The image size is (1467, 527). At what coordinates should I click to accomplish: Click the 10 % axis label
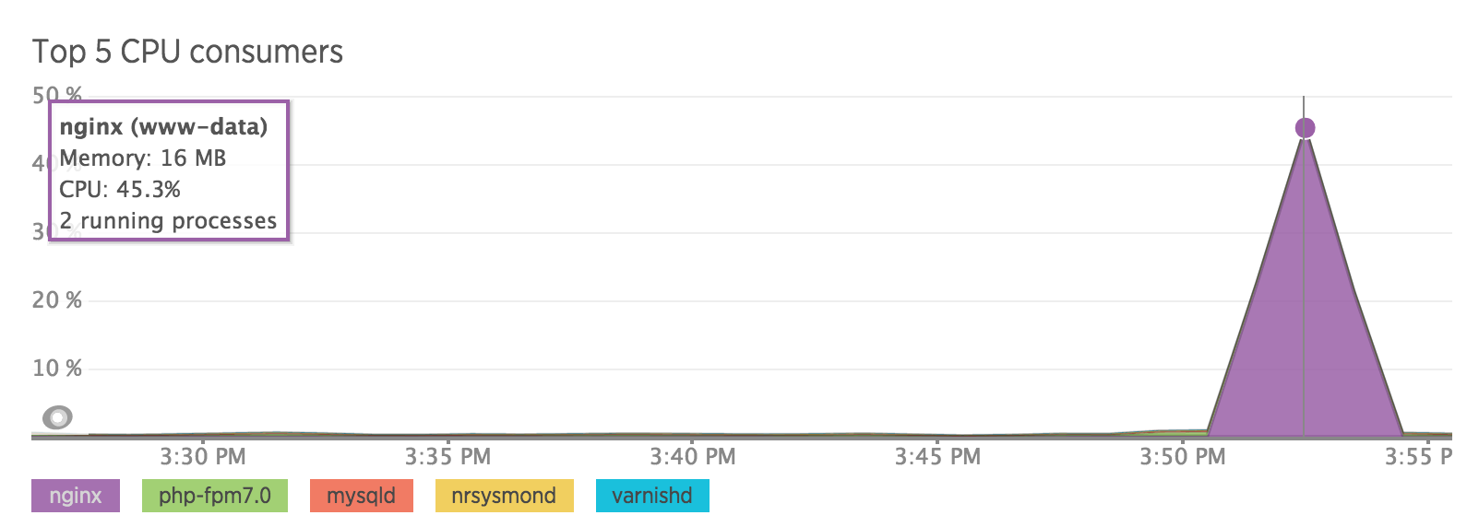[x=57, y=369]
